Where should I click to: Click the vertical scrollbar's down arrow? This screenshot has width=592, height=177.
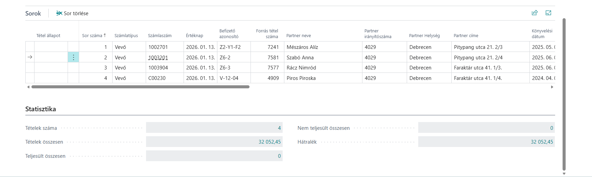(564, 174)
